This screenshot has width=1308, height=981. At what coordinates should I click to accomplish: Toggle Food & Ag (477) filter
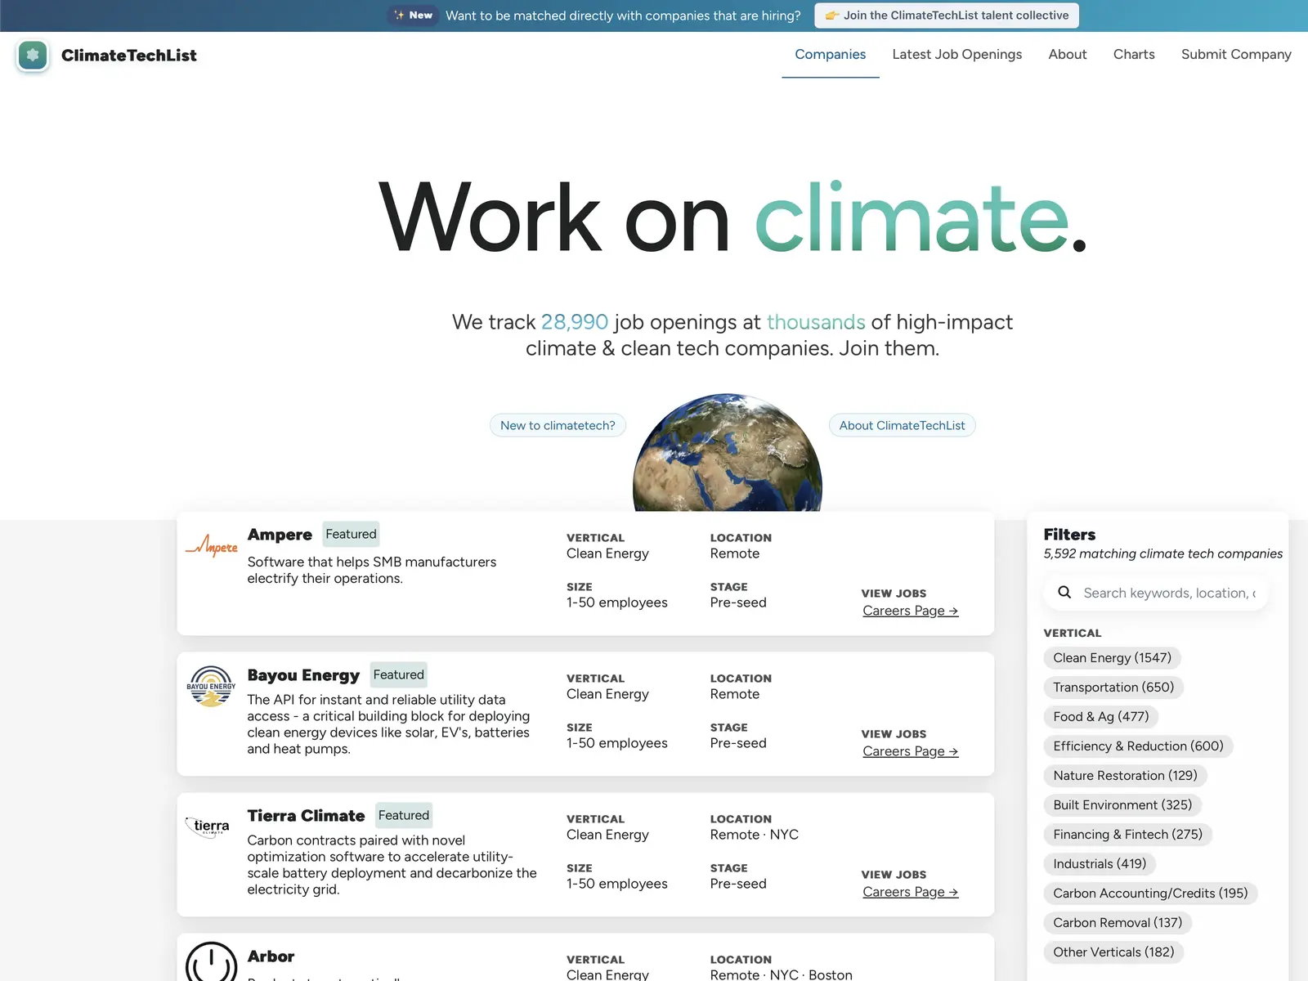click(x=1100, y=717)
